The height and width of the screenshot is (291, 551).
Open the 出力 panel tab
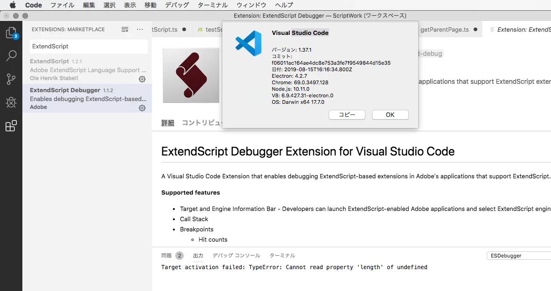point(198,256)
